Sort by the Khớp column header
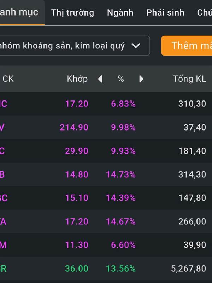 click(77, 79)
